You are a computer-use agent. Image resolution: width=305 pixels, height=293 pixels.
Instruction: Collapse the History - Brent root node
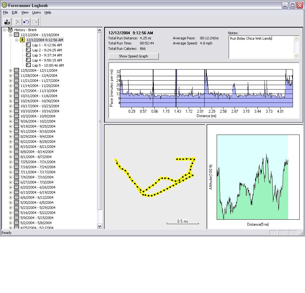point(5,30)
